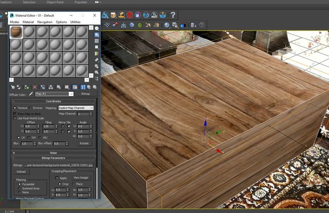Click Put to Library icon
The image size is (329, 213).
click(x=59, y=87)
